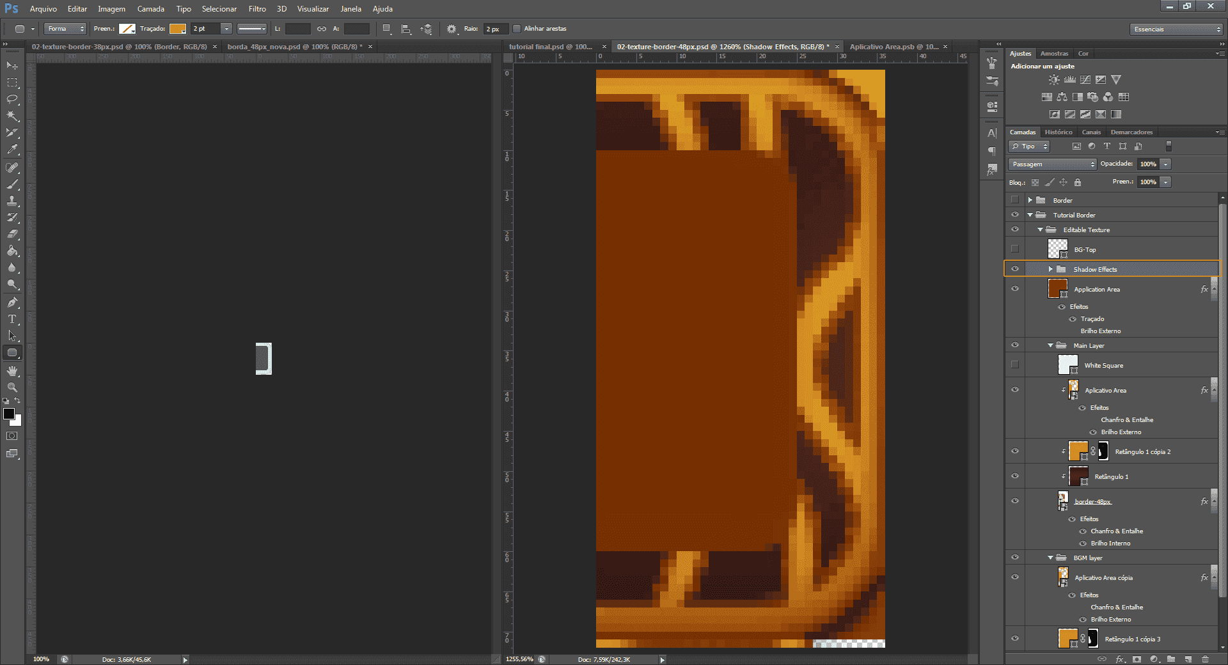Select the Eyedropper tool
Viewport: 1228px width, 665px height.
point(12,149)
